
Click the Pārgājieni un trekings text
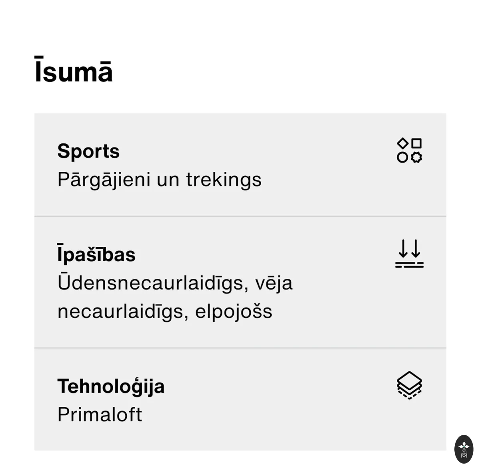coord(159,180)
